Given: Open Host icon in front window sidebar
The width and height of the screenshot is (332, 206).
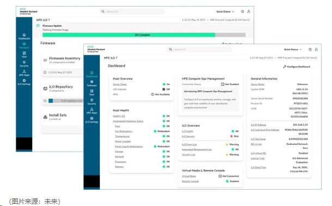Looking at the screenshot, I should (x=92, y=91).
